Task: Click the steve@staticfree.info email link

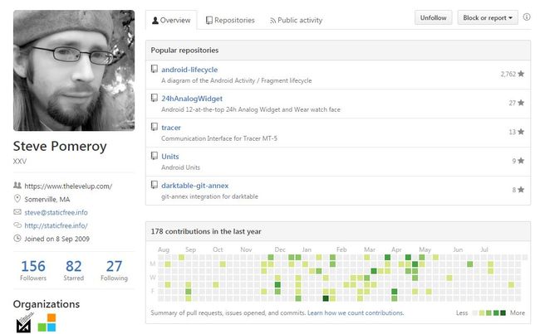Action: pyautogui.click(x=56, y=212)
